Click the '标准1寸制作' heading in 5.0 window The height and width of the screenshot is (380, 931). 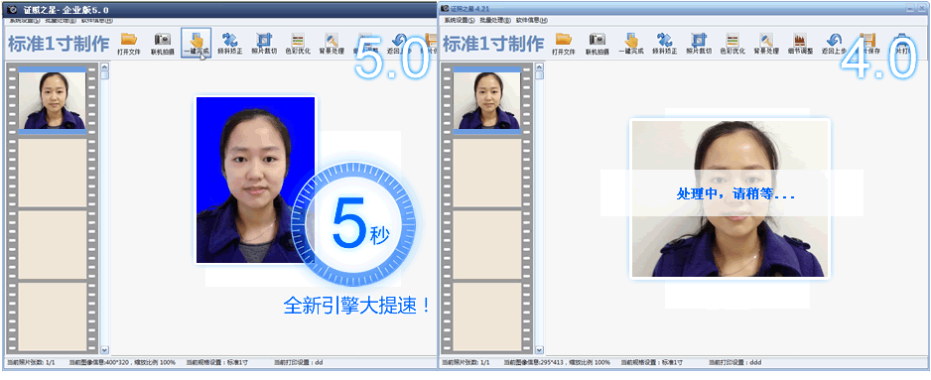pos(59,44)
